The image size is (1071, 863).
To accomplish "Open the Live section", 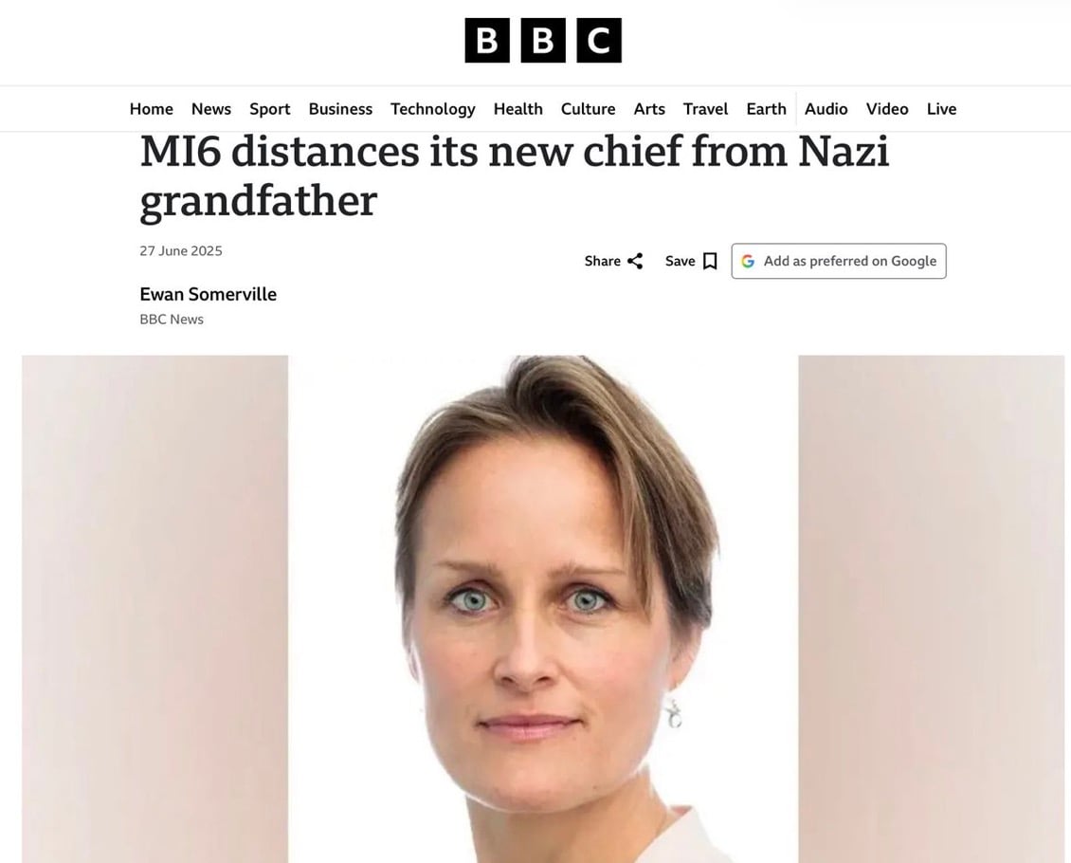I will tap(941, 109).
